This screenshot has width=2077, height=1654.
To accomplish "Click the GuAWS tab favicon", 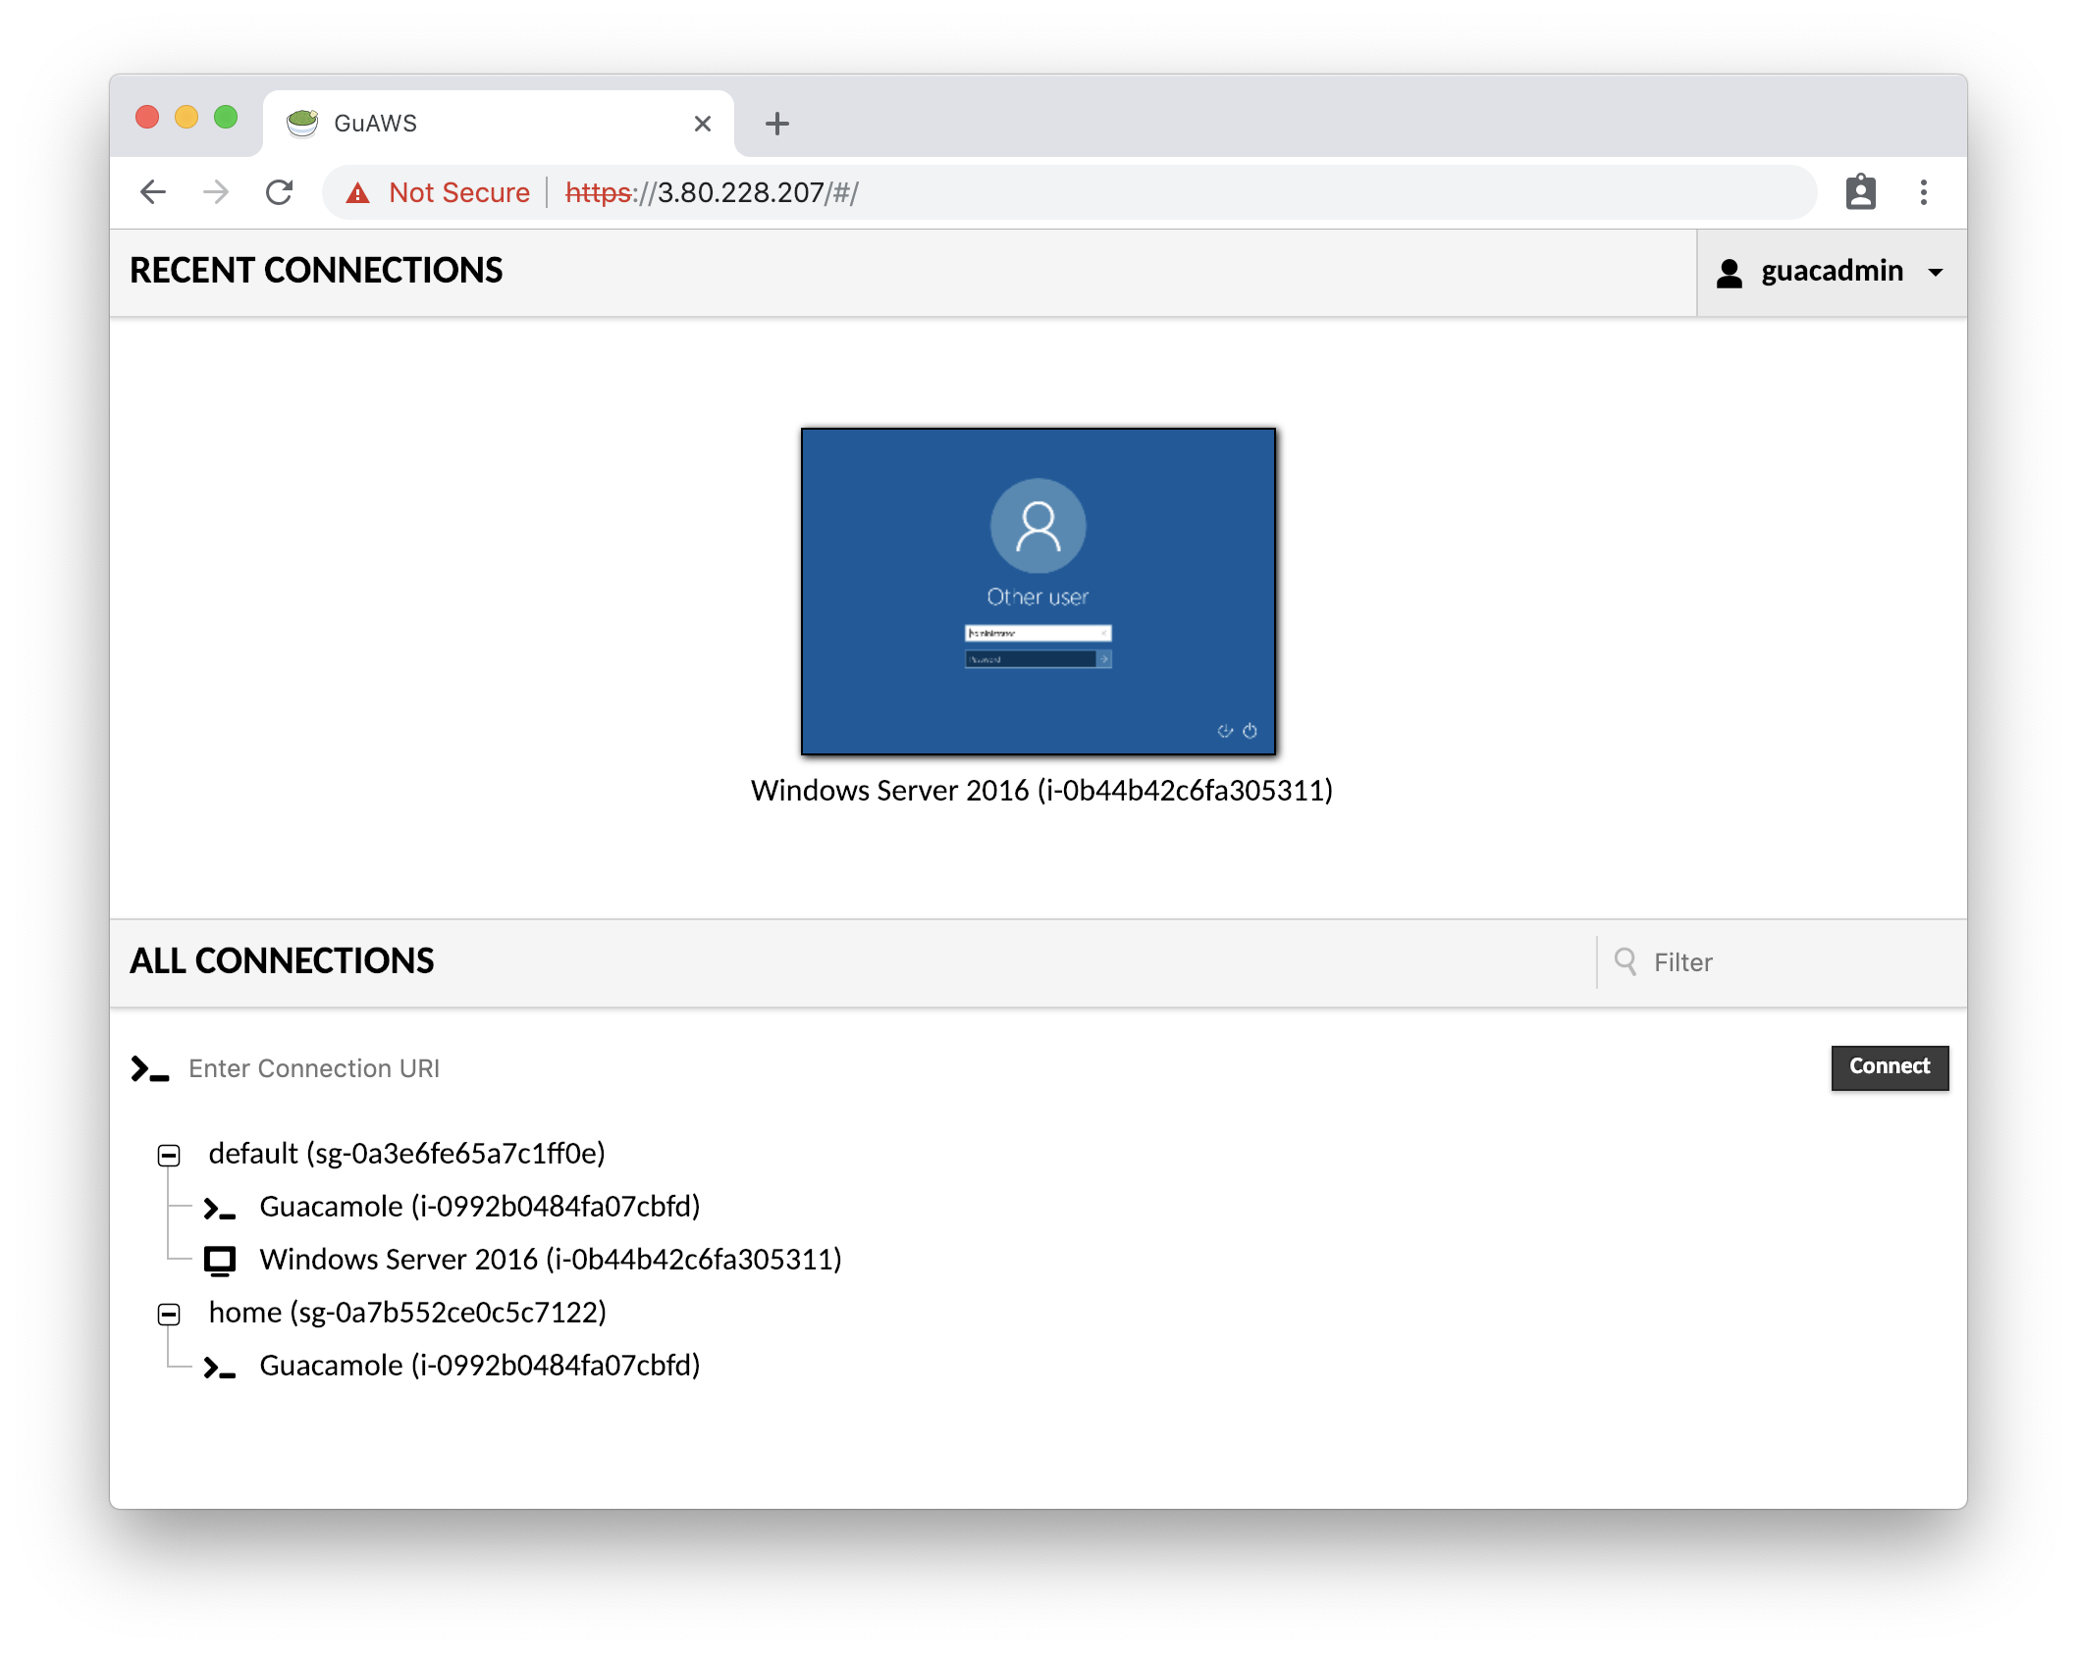I will pos(302,124).
